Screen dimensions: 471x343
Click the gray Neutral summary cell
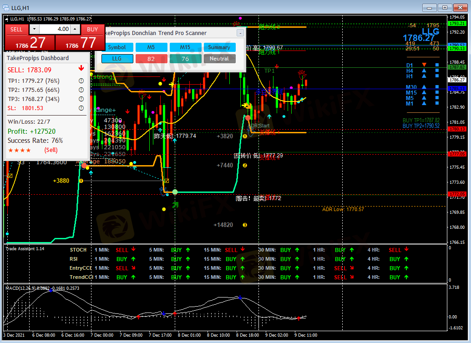point(219,59)
